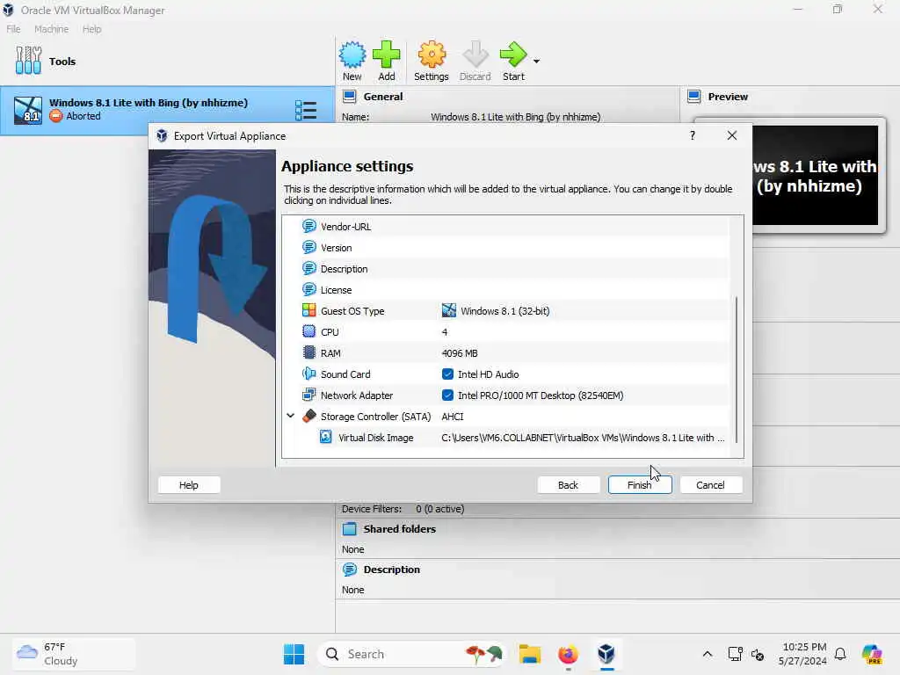Click the Version row icon

pyautogui.click(x=308, y=247)
